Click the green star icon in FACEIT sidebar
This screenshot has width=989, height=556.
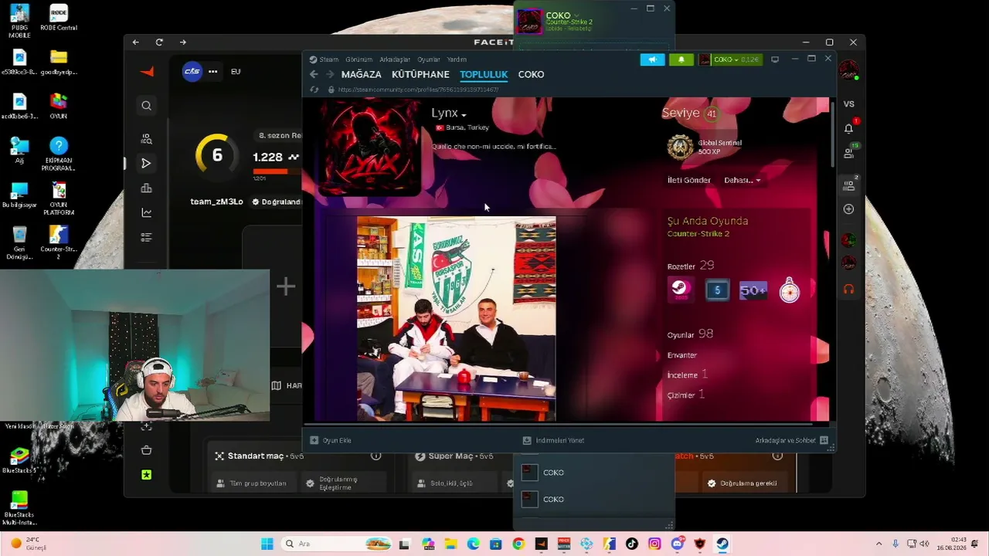pos(146,475)
